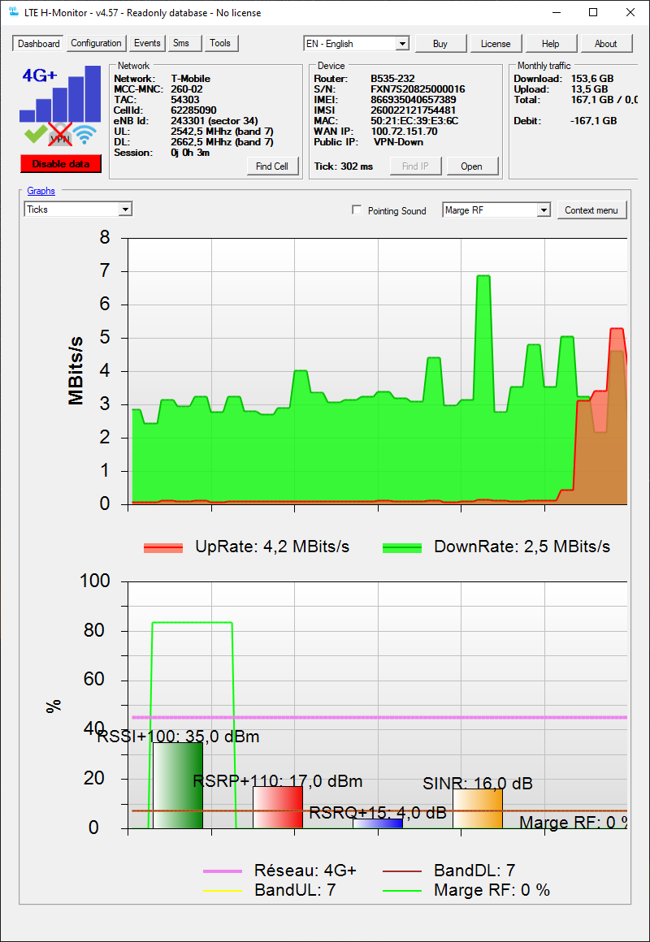Open the About button

(605, 44)
